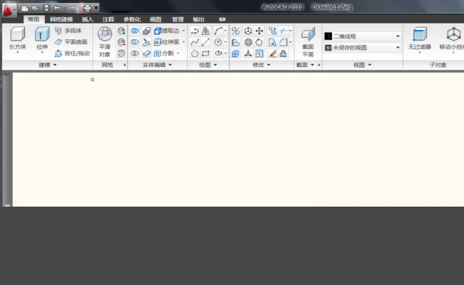
Task: Switch to the 参数化 ribbon tab
Action: (132, 19)
